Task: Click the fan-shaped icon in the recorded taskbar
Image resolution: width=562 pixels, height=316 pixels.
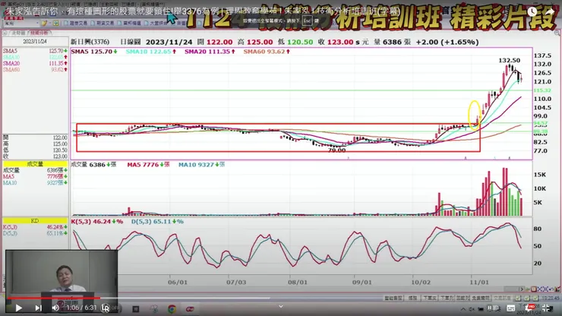Action: point(153,309)
